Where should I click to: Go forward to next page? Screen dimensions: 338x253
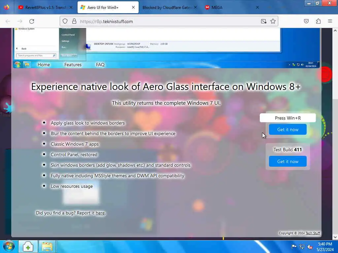[x=20, y=21]
